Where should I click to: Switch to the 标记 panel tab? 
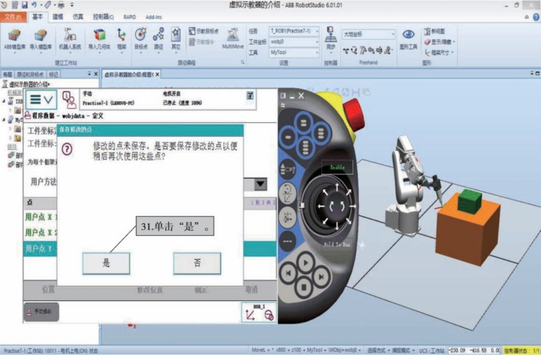[53, 74]
